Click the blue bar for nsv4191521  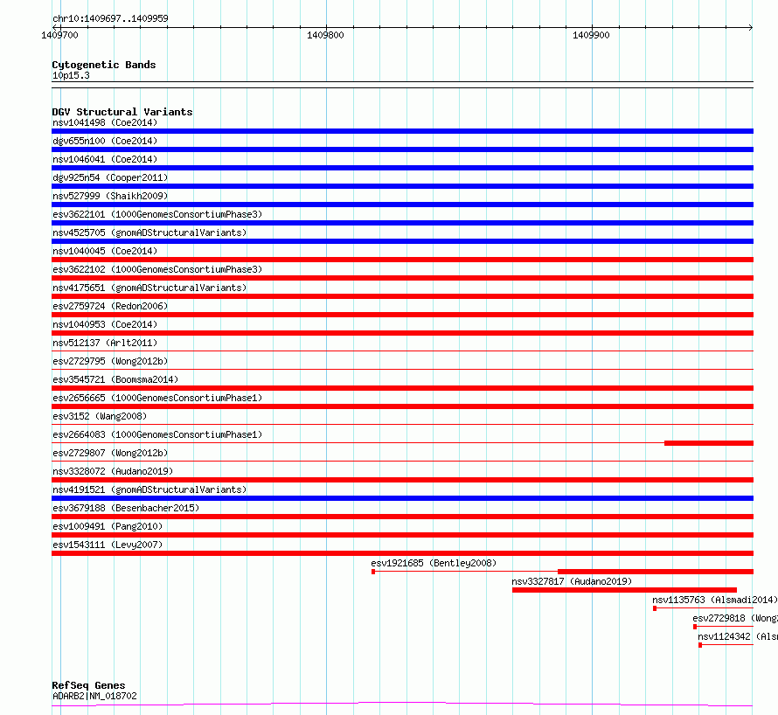[402, 498]
